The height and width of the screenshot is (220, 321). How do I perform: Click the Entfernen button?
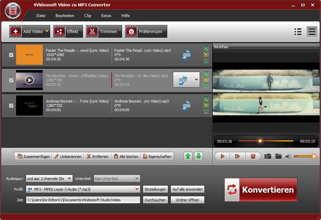tap(98, 157)
